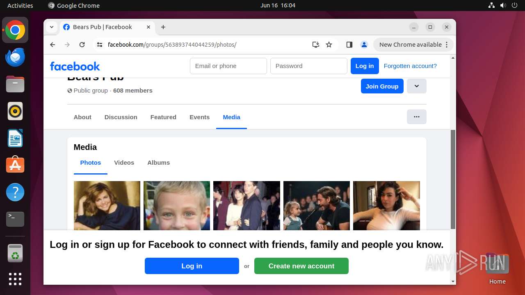Open the Help icon in dock
This screenshot has height=295, width=525.
15,192
